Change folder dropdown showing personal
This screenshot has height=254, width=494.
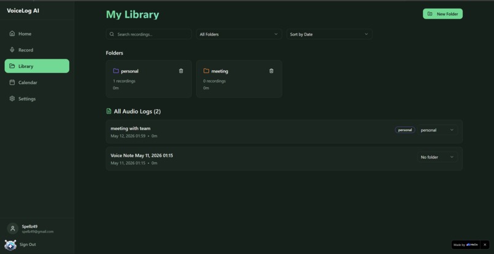[x=437, y=130]
